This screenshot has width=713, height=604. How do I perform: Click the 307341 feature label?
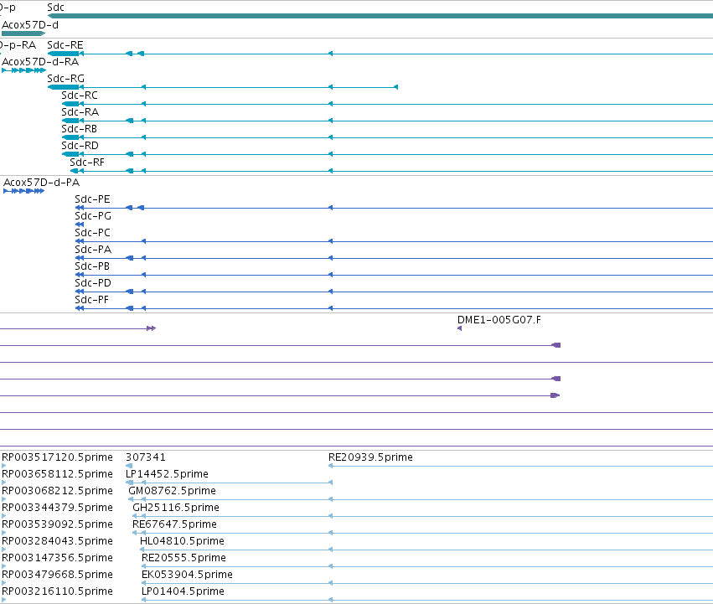point(146,457)
